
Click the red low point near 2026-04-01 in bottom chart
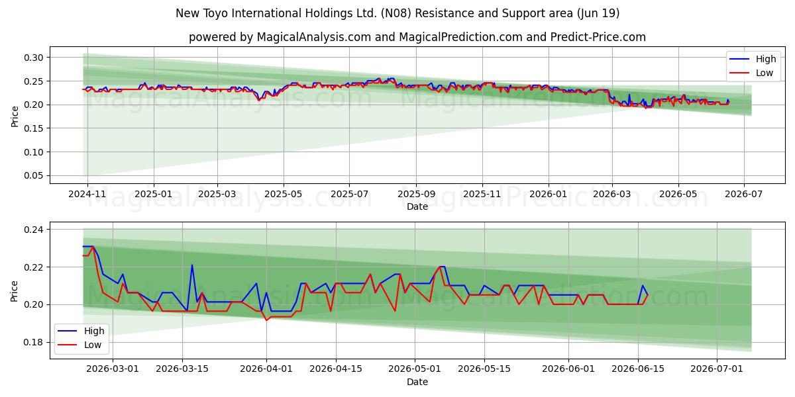click(x=266, y=320)
